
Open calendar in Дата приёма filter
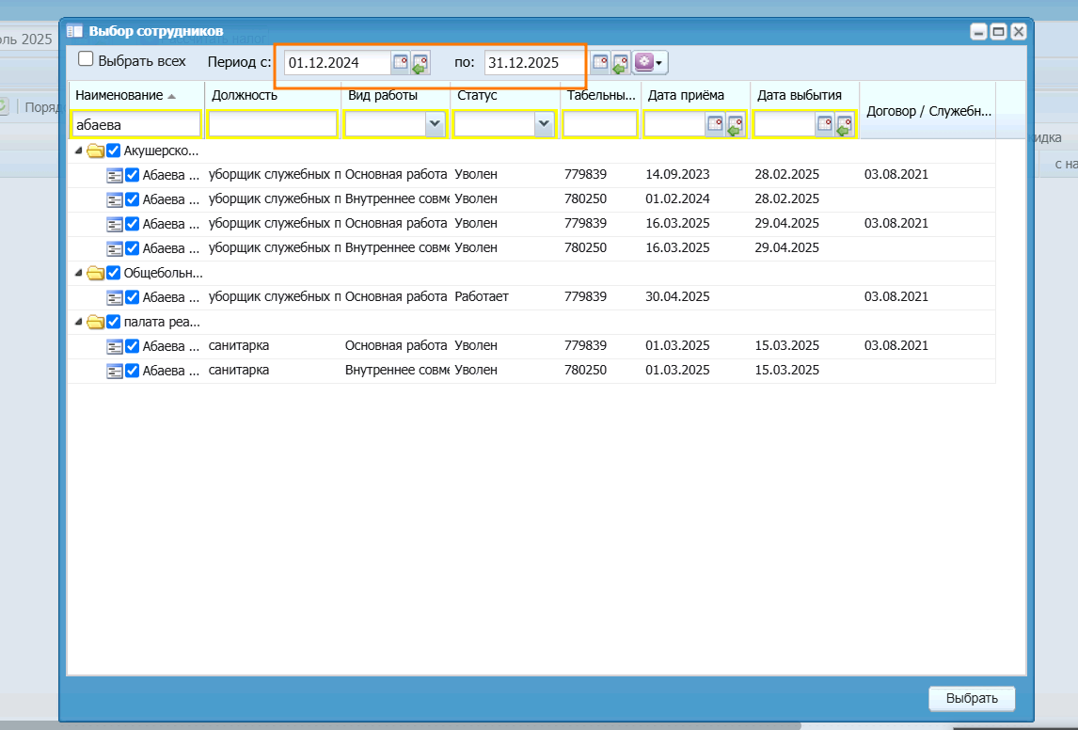(715, 124)
